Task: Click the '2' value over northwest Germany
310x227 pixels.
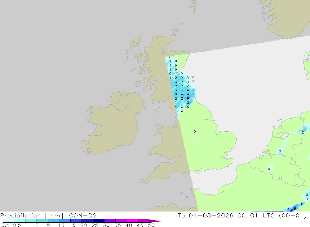Action: coord(303,132)
